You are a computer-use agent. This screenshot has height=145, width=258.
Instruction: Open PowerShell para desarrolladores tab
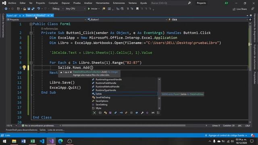point(21,130)
